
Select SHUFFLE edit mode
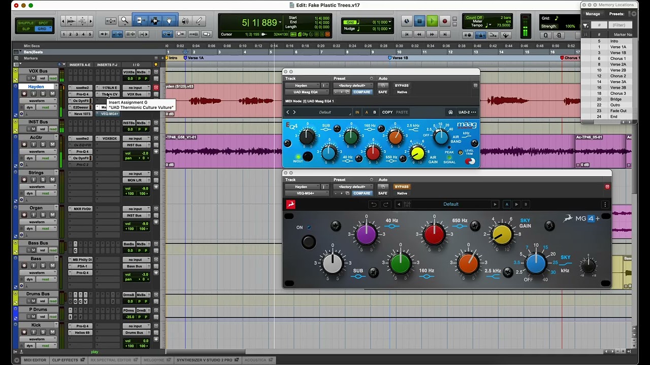25,23
